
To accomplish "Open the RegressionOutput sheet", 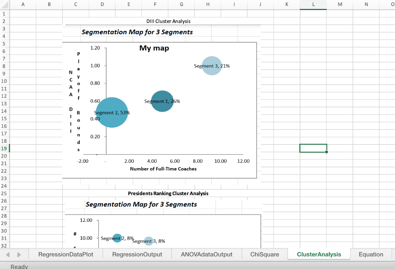I will pyautogui.click(x=137, y=254).
